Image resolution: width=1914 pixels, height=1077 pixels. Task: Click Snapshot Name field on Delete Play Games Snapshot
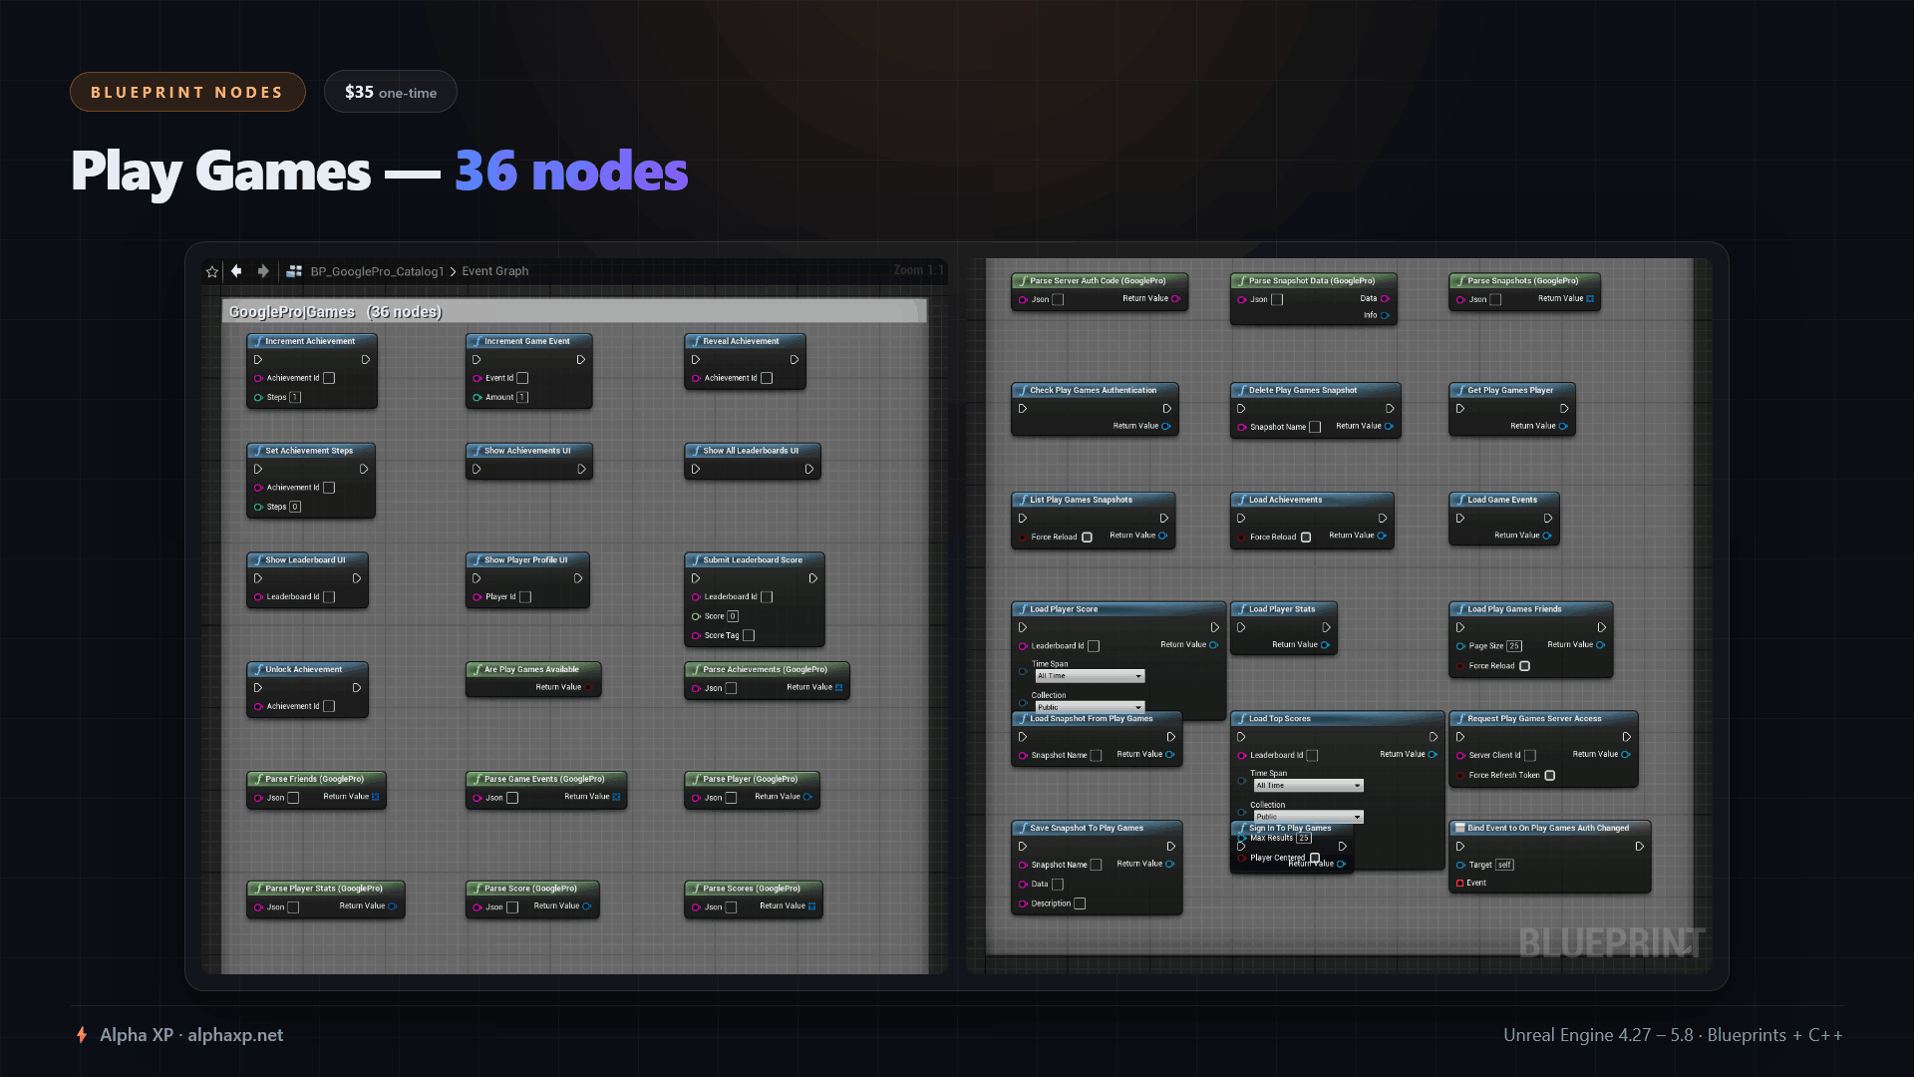1315,427
